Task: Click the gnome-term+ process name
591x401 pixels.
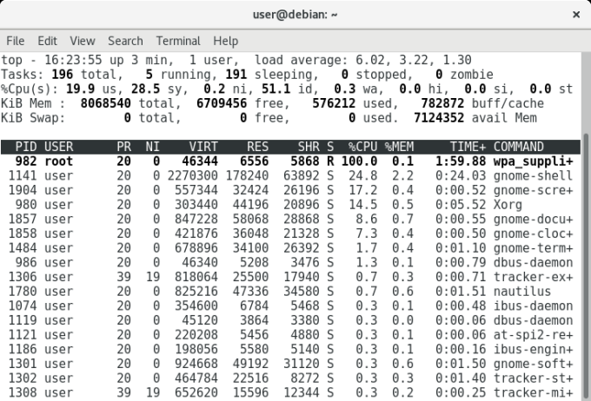Action: click(x=533, y=247)
